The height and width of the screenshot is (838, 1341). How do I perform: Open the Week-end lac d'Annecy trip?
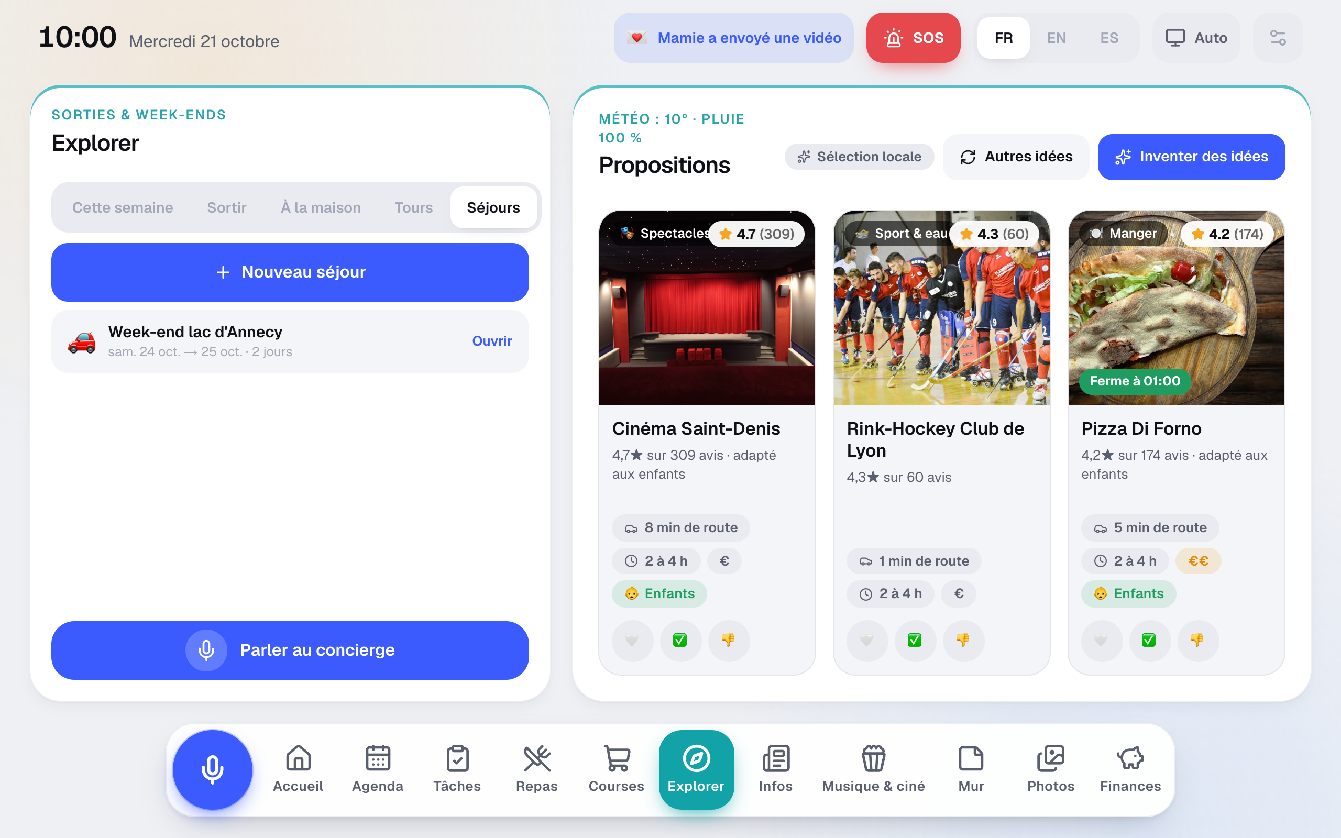290,341
